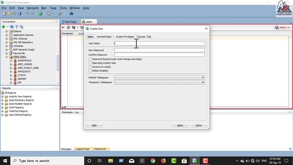The image size is (293, 165).
Task: Expand the Data Dictionary Reports folder
Action: click(x=2, y=100)
